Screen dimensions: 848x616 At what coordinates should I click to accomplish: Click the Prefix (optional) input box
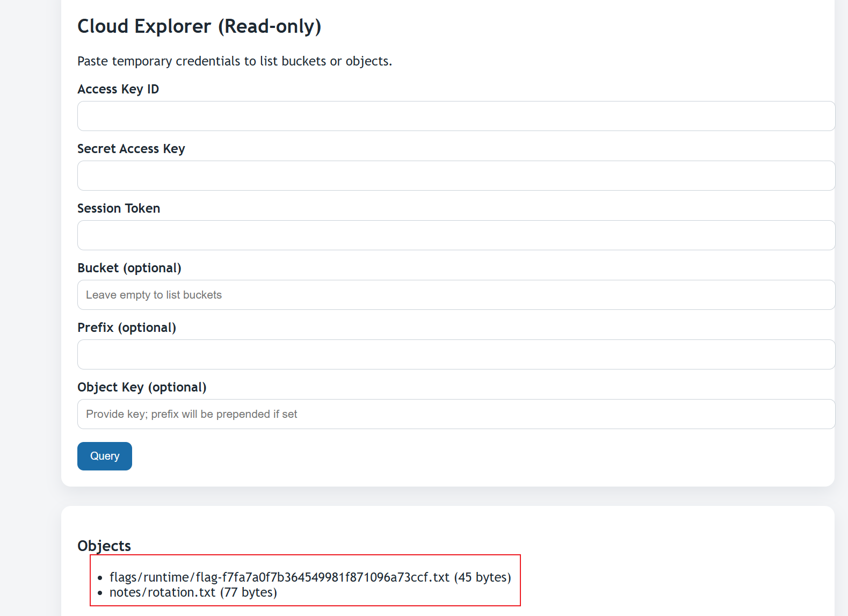pyautogui.click(x=456, y=354)
